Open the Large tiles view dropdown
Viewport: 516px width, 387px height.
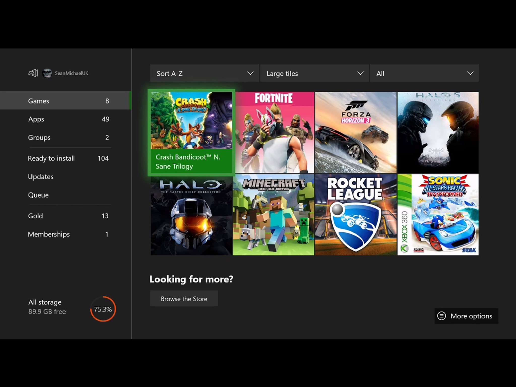click(314, 73)
